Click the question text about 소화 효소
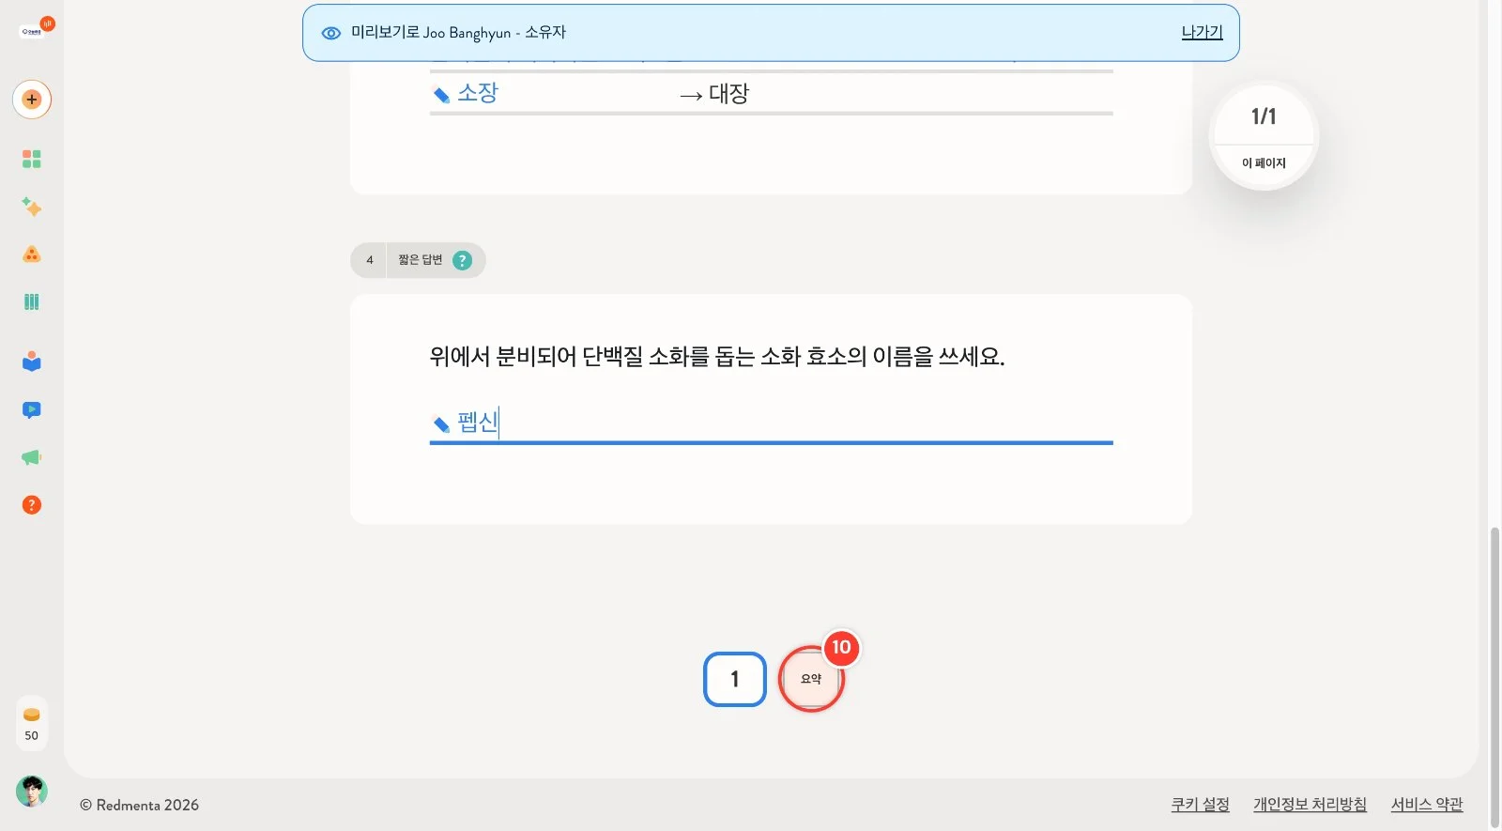Image resolution: width=1502 pixels, height=831 pixels. pos(717,357)
